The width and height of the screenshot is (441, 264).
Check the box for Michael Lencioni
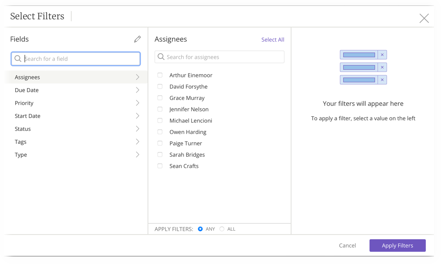[160, 120]
